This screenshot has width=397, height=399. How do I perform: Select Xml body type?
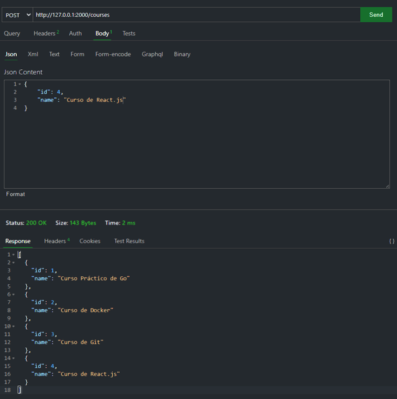tap(33, 54)
